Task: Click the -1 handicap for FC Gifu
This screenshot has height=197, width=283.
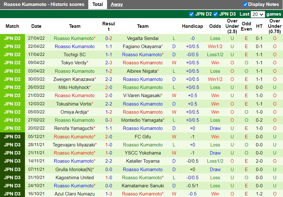Action: [x=193, y=137]
